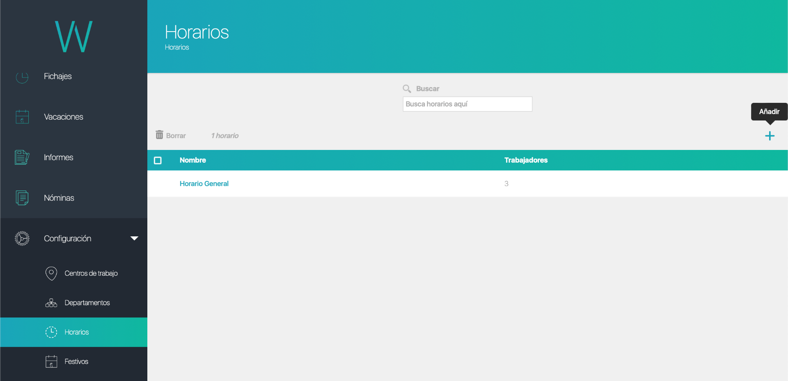
Task: Click the Nóminas payroll icon
Action: (x=22, y=198)
